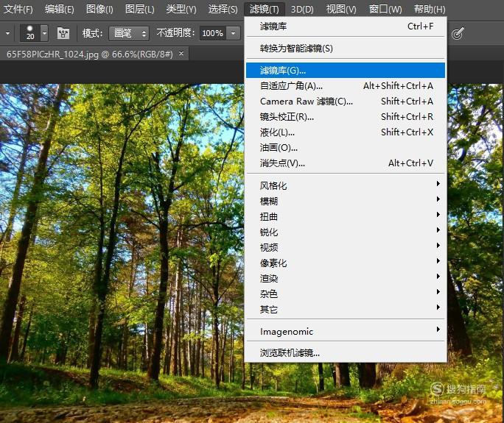Expand the 风格化 submenu
The width and height of the screenshot is (504, 423).
346,185
